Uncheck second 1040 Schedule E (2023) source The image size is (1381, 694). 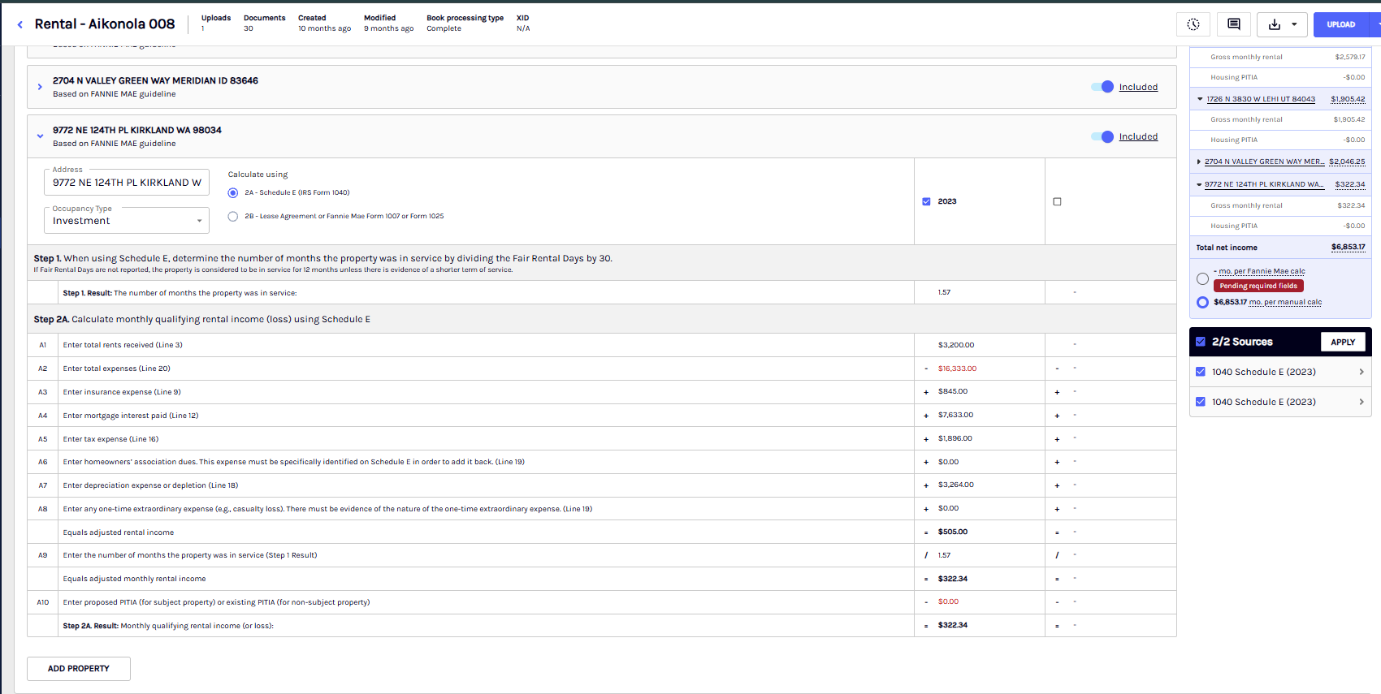point(1201,402)
